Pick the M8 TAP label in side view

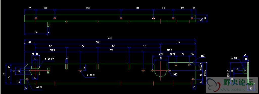tap(234, 58)
